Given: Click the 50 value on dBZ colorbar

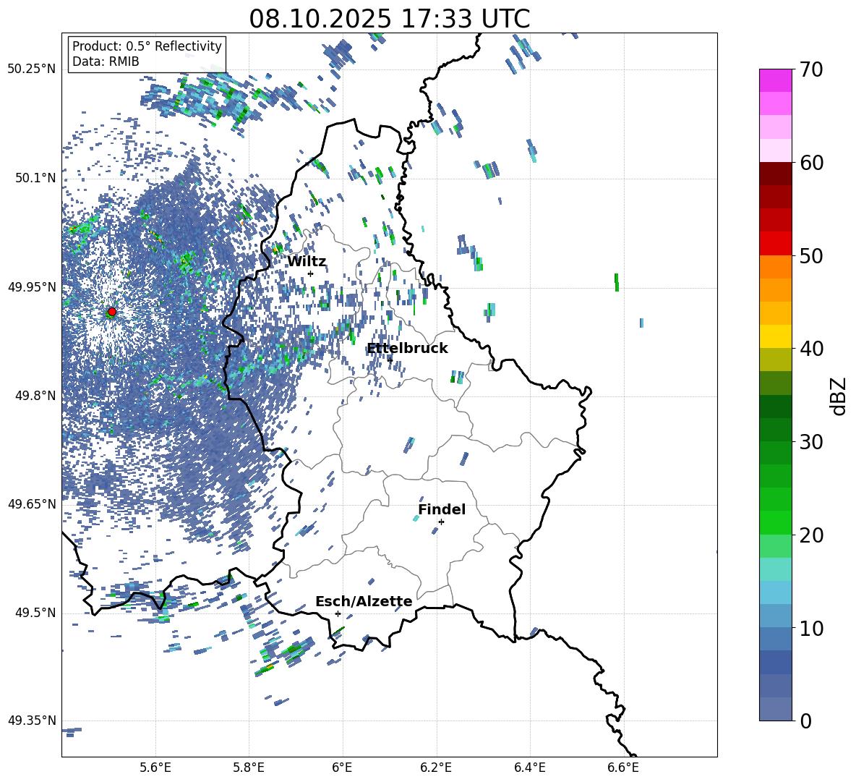Looking at the screenshot, I should (x=810, y=256).
